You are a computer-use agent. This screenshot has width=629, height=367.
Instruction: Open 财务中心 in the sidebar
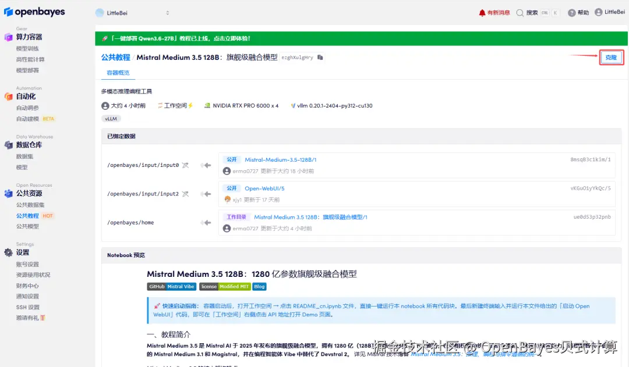point(27,286)
